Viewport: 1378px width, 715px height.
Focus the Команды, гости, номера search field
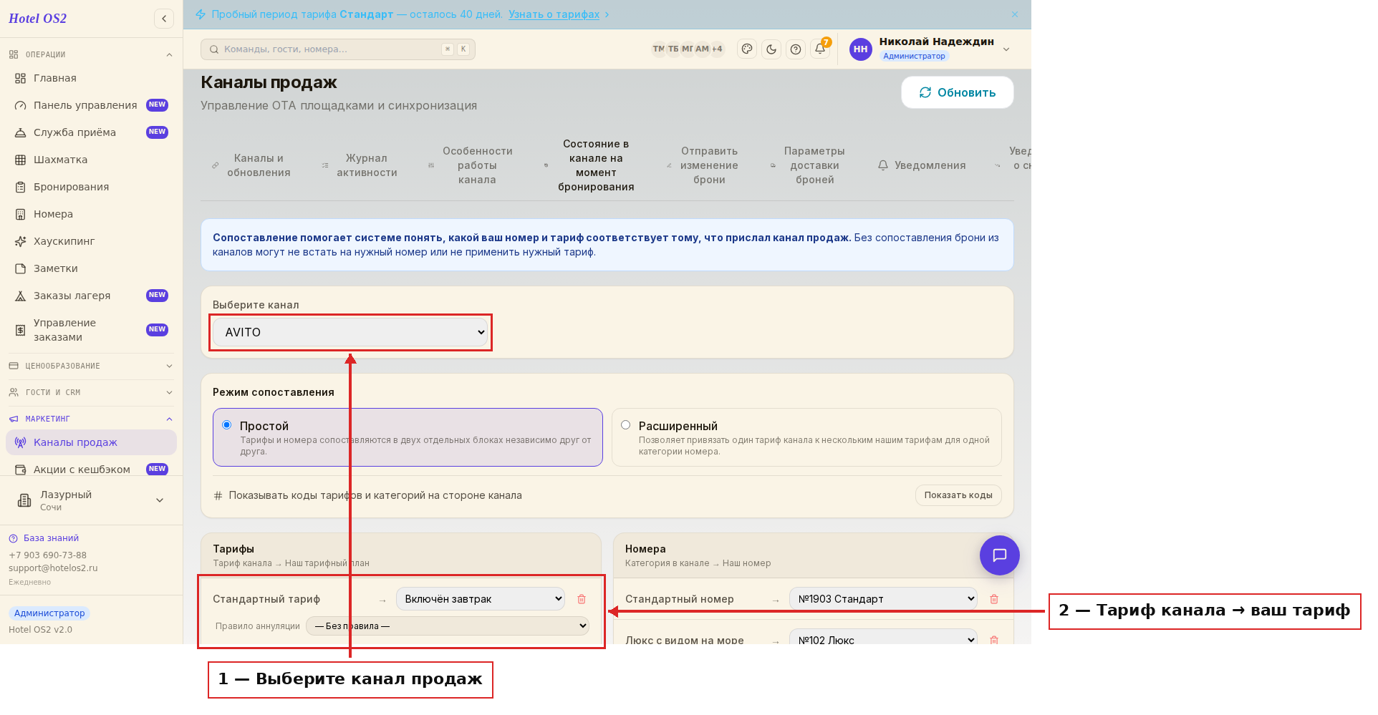(338, 49)
